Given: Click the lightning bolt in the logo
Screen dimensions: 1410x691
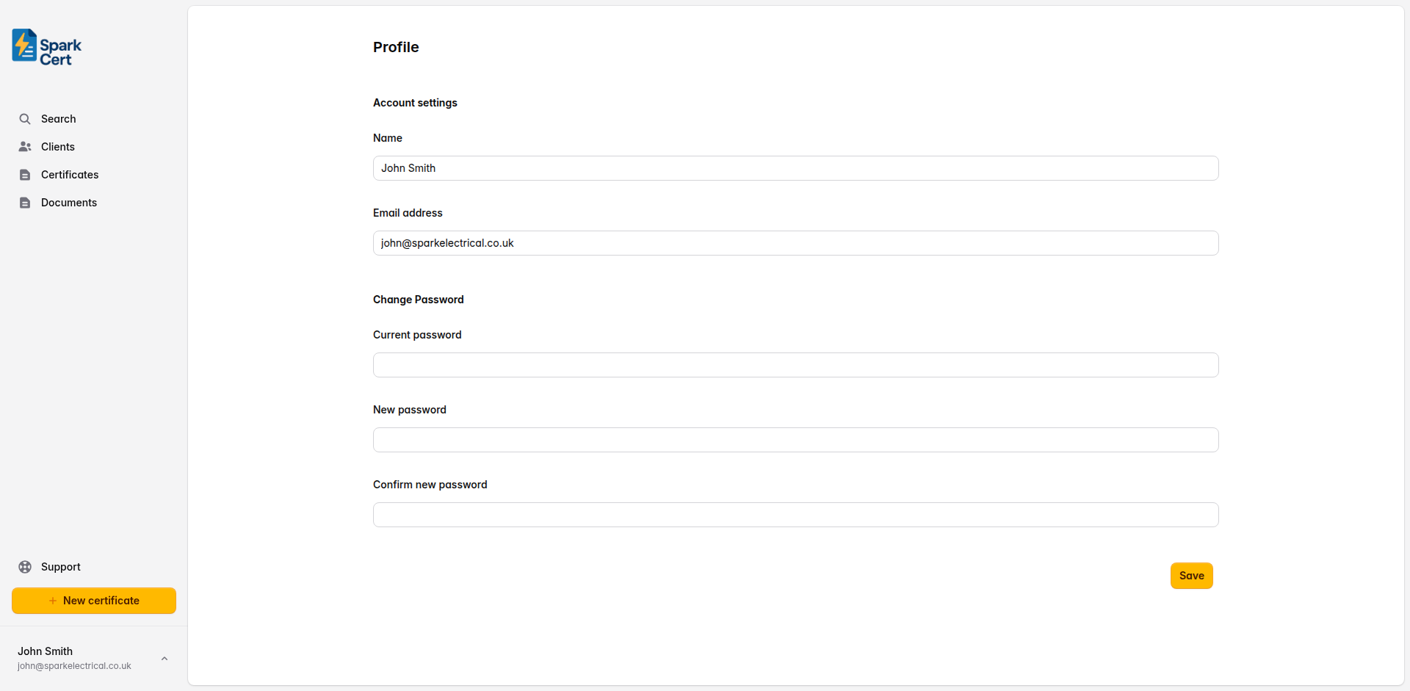Looking at the screenshot, I should (24, 46).
